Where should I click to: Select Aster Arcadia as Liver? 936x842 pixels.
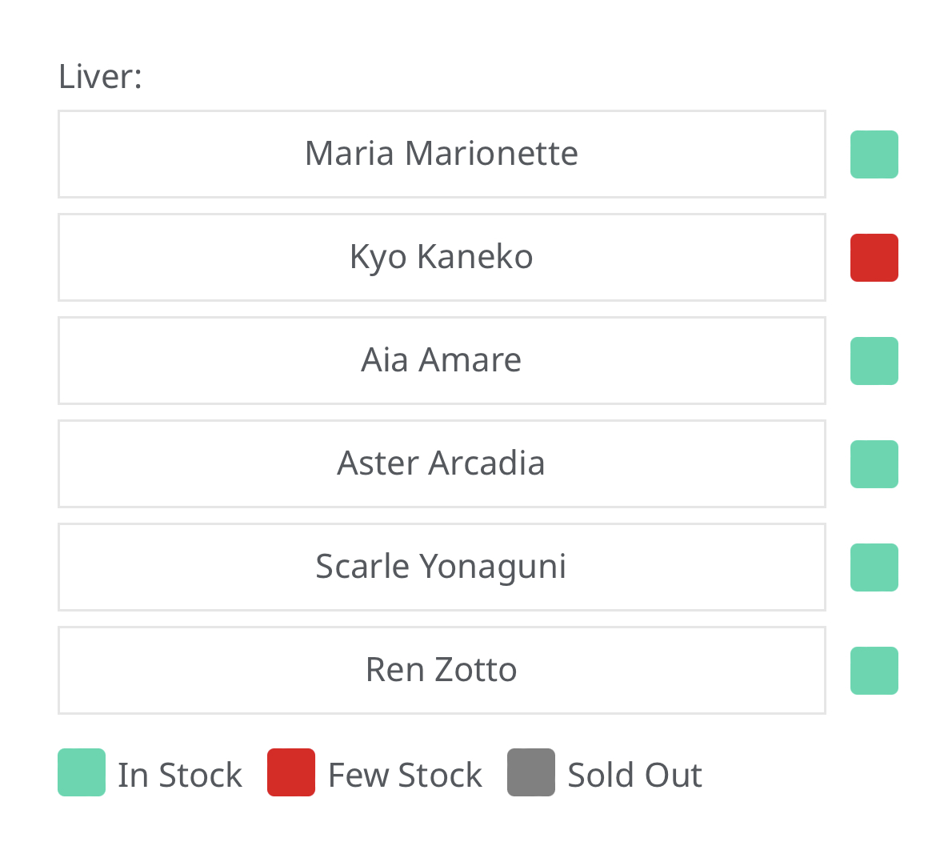click(x=442, y=463)
